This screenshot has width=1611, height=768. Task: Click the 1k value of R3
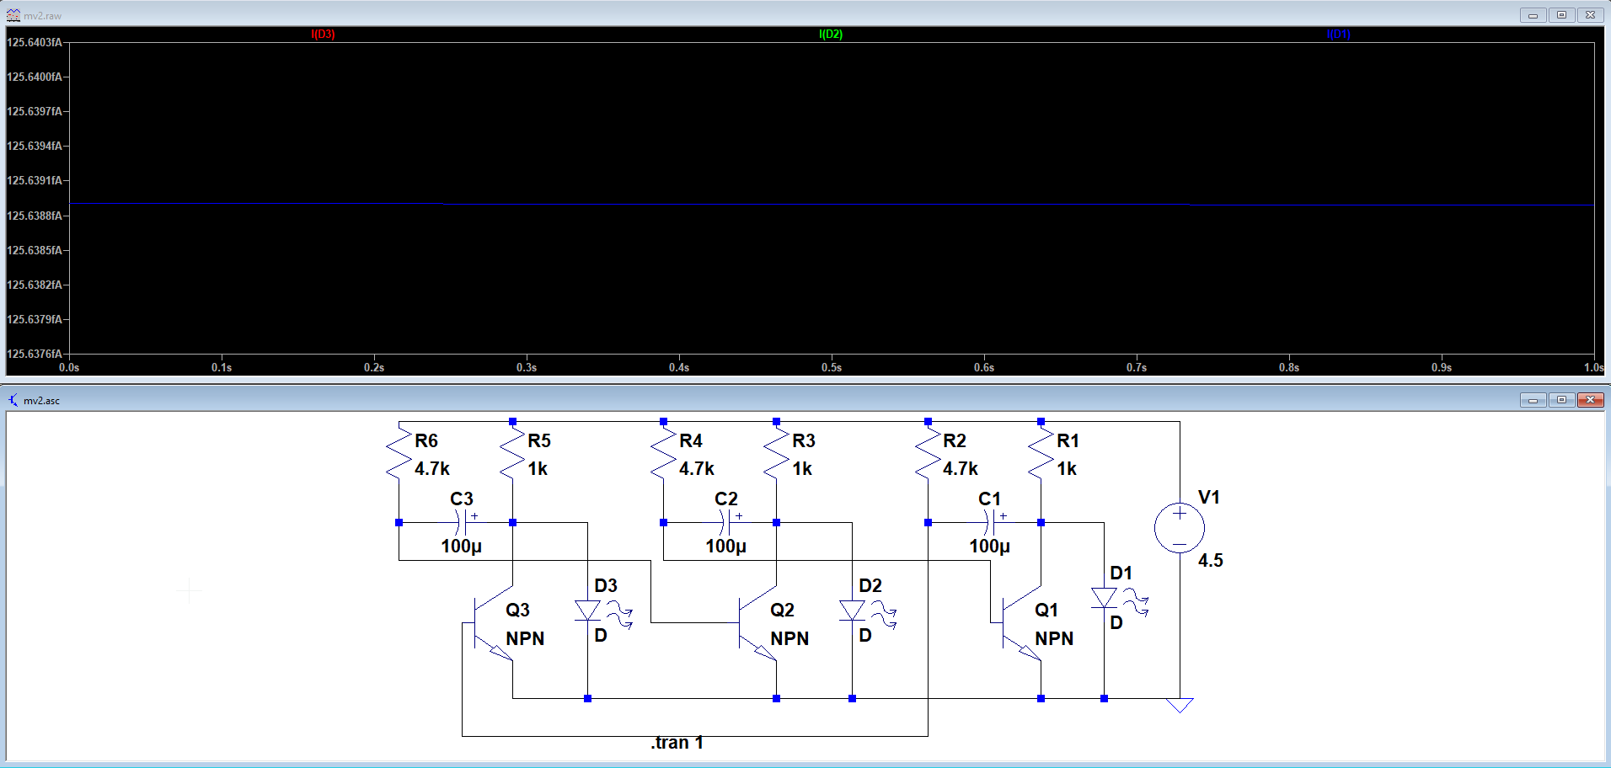(802, 469)
